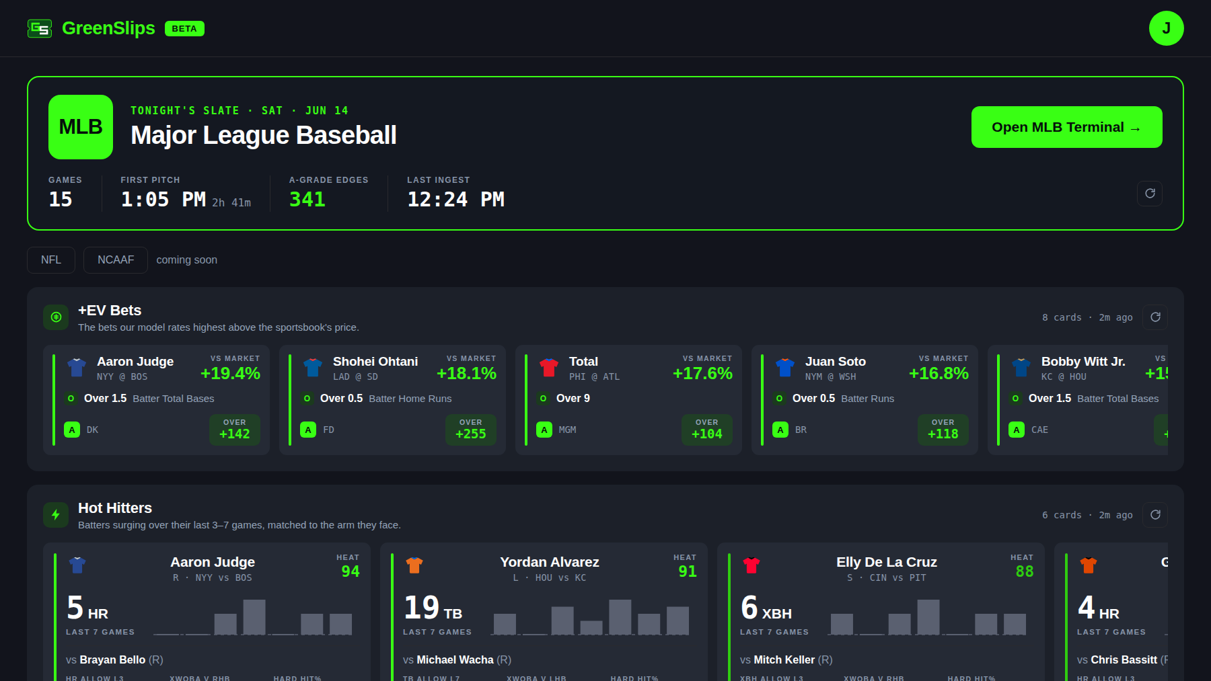The height and width of the screenshot is (681, 1211).
Task: Click Elly De La Cruz last 7 games chart
Action: (x=928, y=617)
